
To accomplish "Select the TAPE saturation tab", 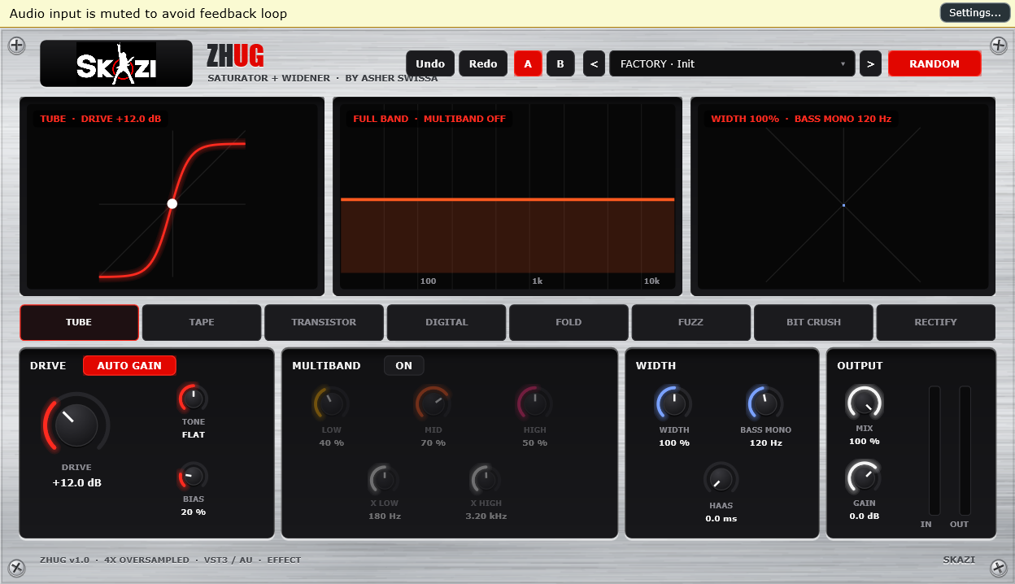I will pyautogui.click(x=202, y=322).
